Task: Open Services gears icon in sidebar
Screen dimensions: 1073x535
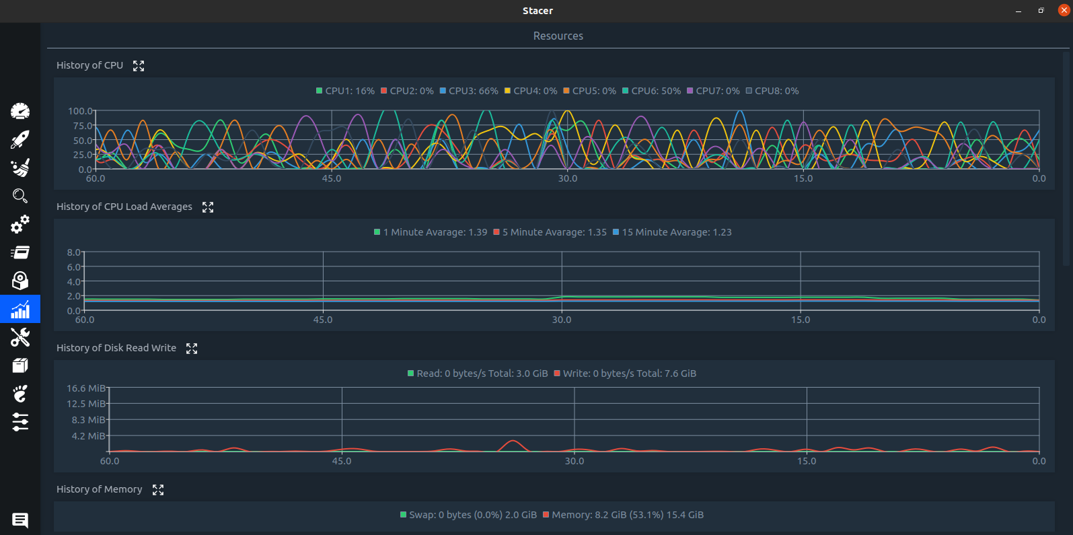Action: (20, 224)
